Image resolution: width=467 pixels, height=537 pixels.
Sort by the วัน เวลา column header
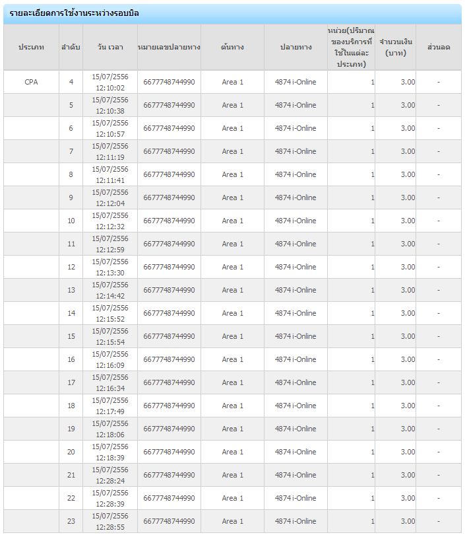tap(109, 47)
